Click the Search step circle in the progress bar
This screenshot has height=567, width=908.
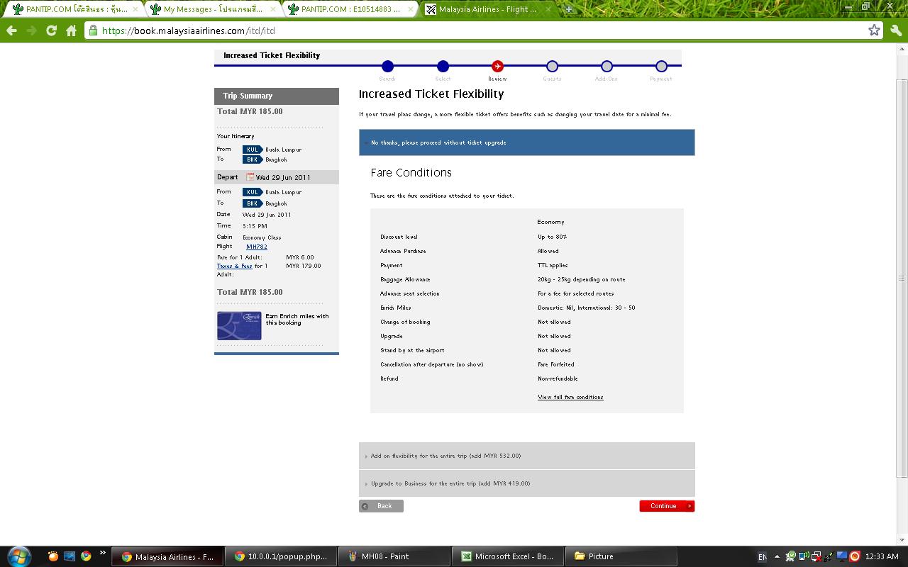click(387, 66)
